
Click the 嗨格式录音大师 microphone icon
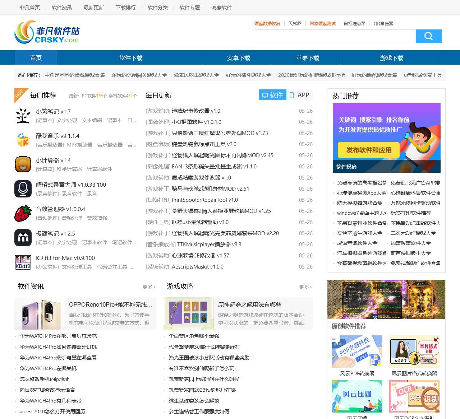tap(23, 189)
